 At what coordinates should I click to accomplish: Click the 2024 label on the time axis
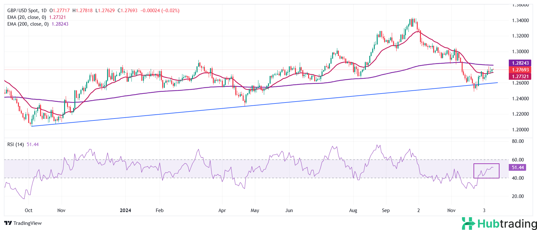click(x=125, y=210)
